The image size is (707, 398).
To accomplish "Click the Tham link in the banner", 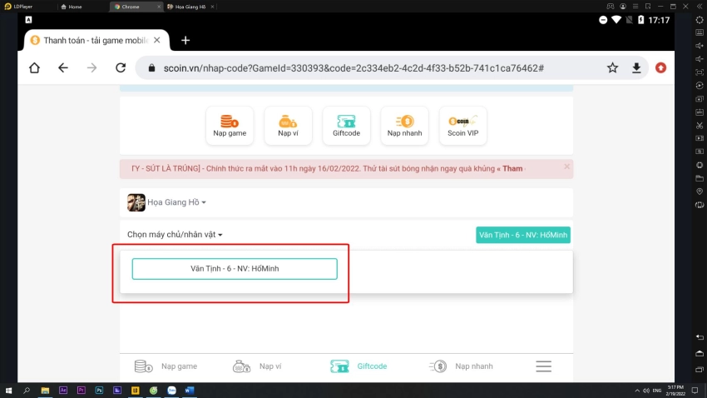I will click(512, 169).
